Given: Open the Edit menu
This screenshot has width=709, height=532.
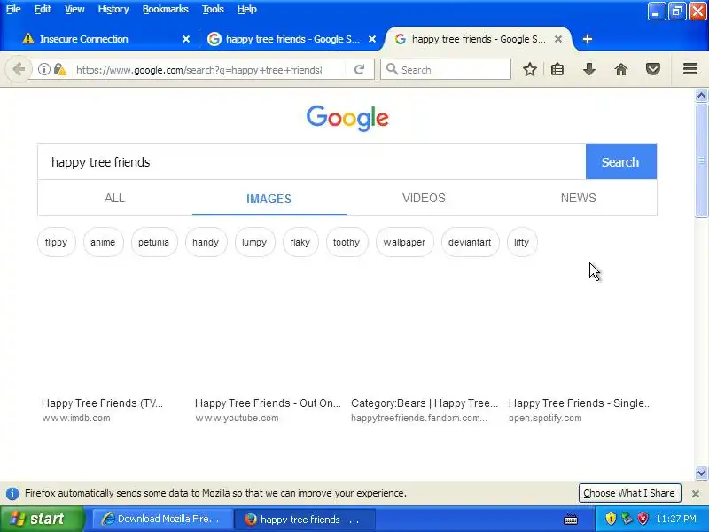Looking at the screenshot, I should [43, 9].
